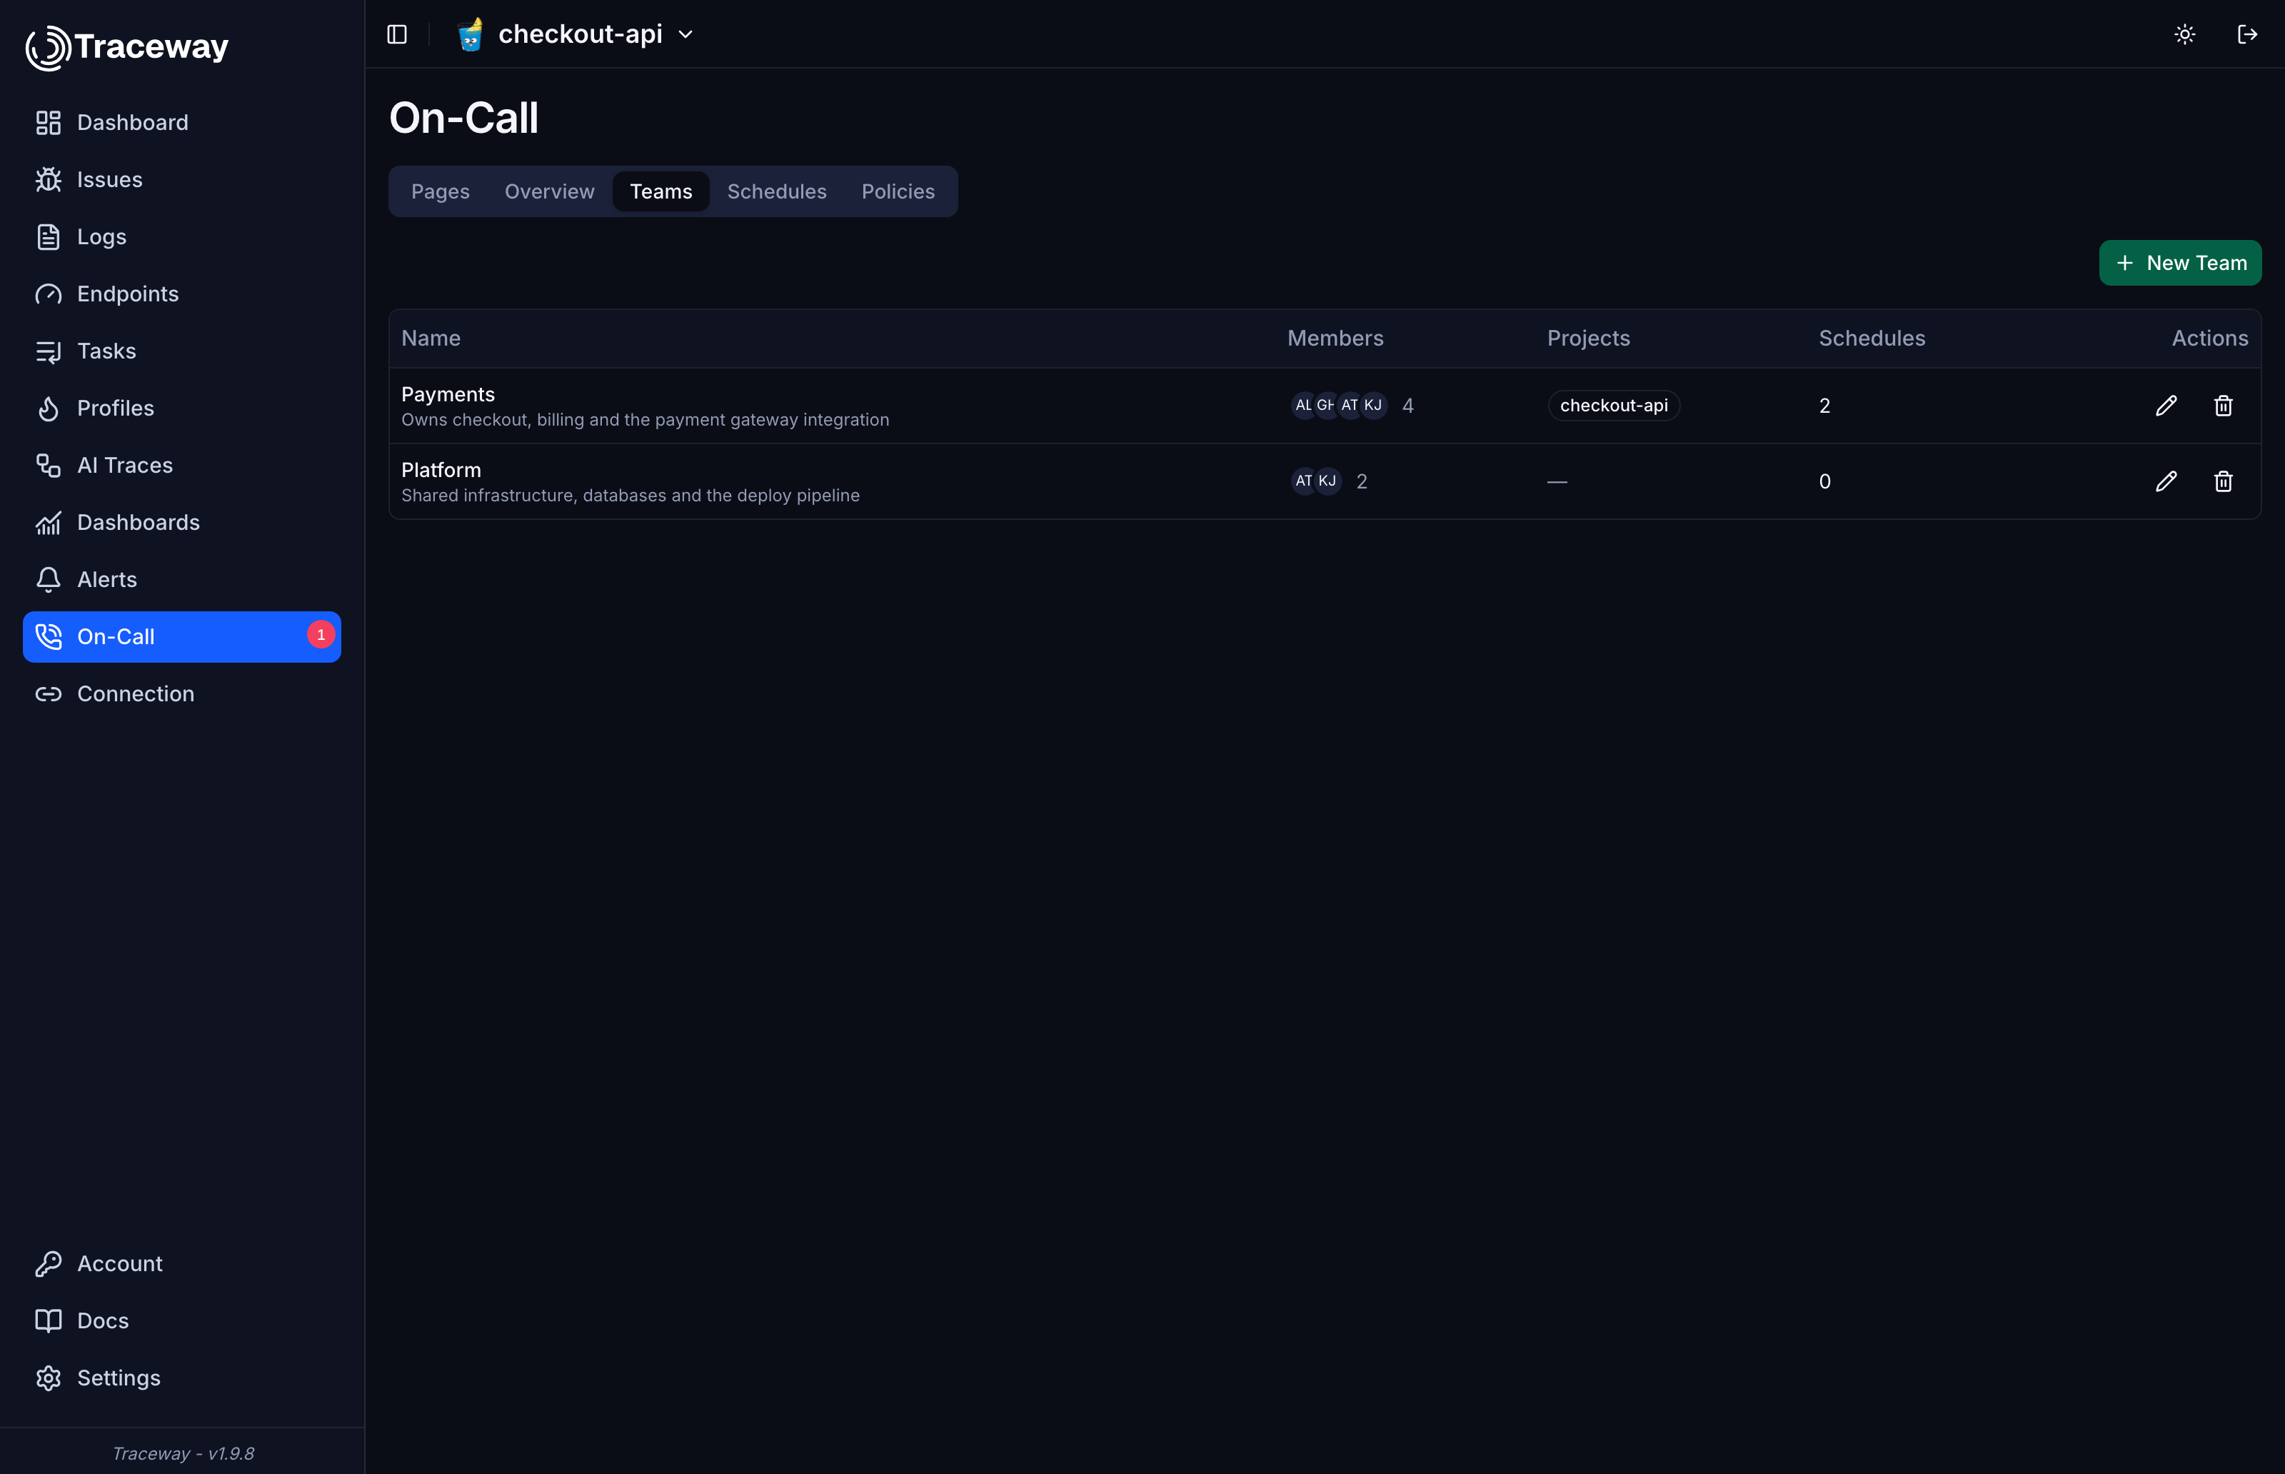Toggle light/dark theme sun icon
This screenshot has width=2285, height=1474.
tap(2184, 34)
